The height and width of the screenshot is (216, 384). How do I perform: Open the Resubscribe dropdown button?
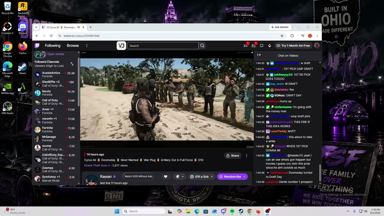[x=244, y=177]
